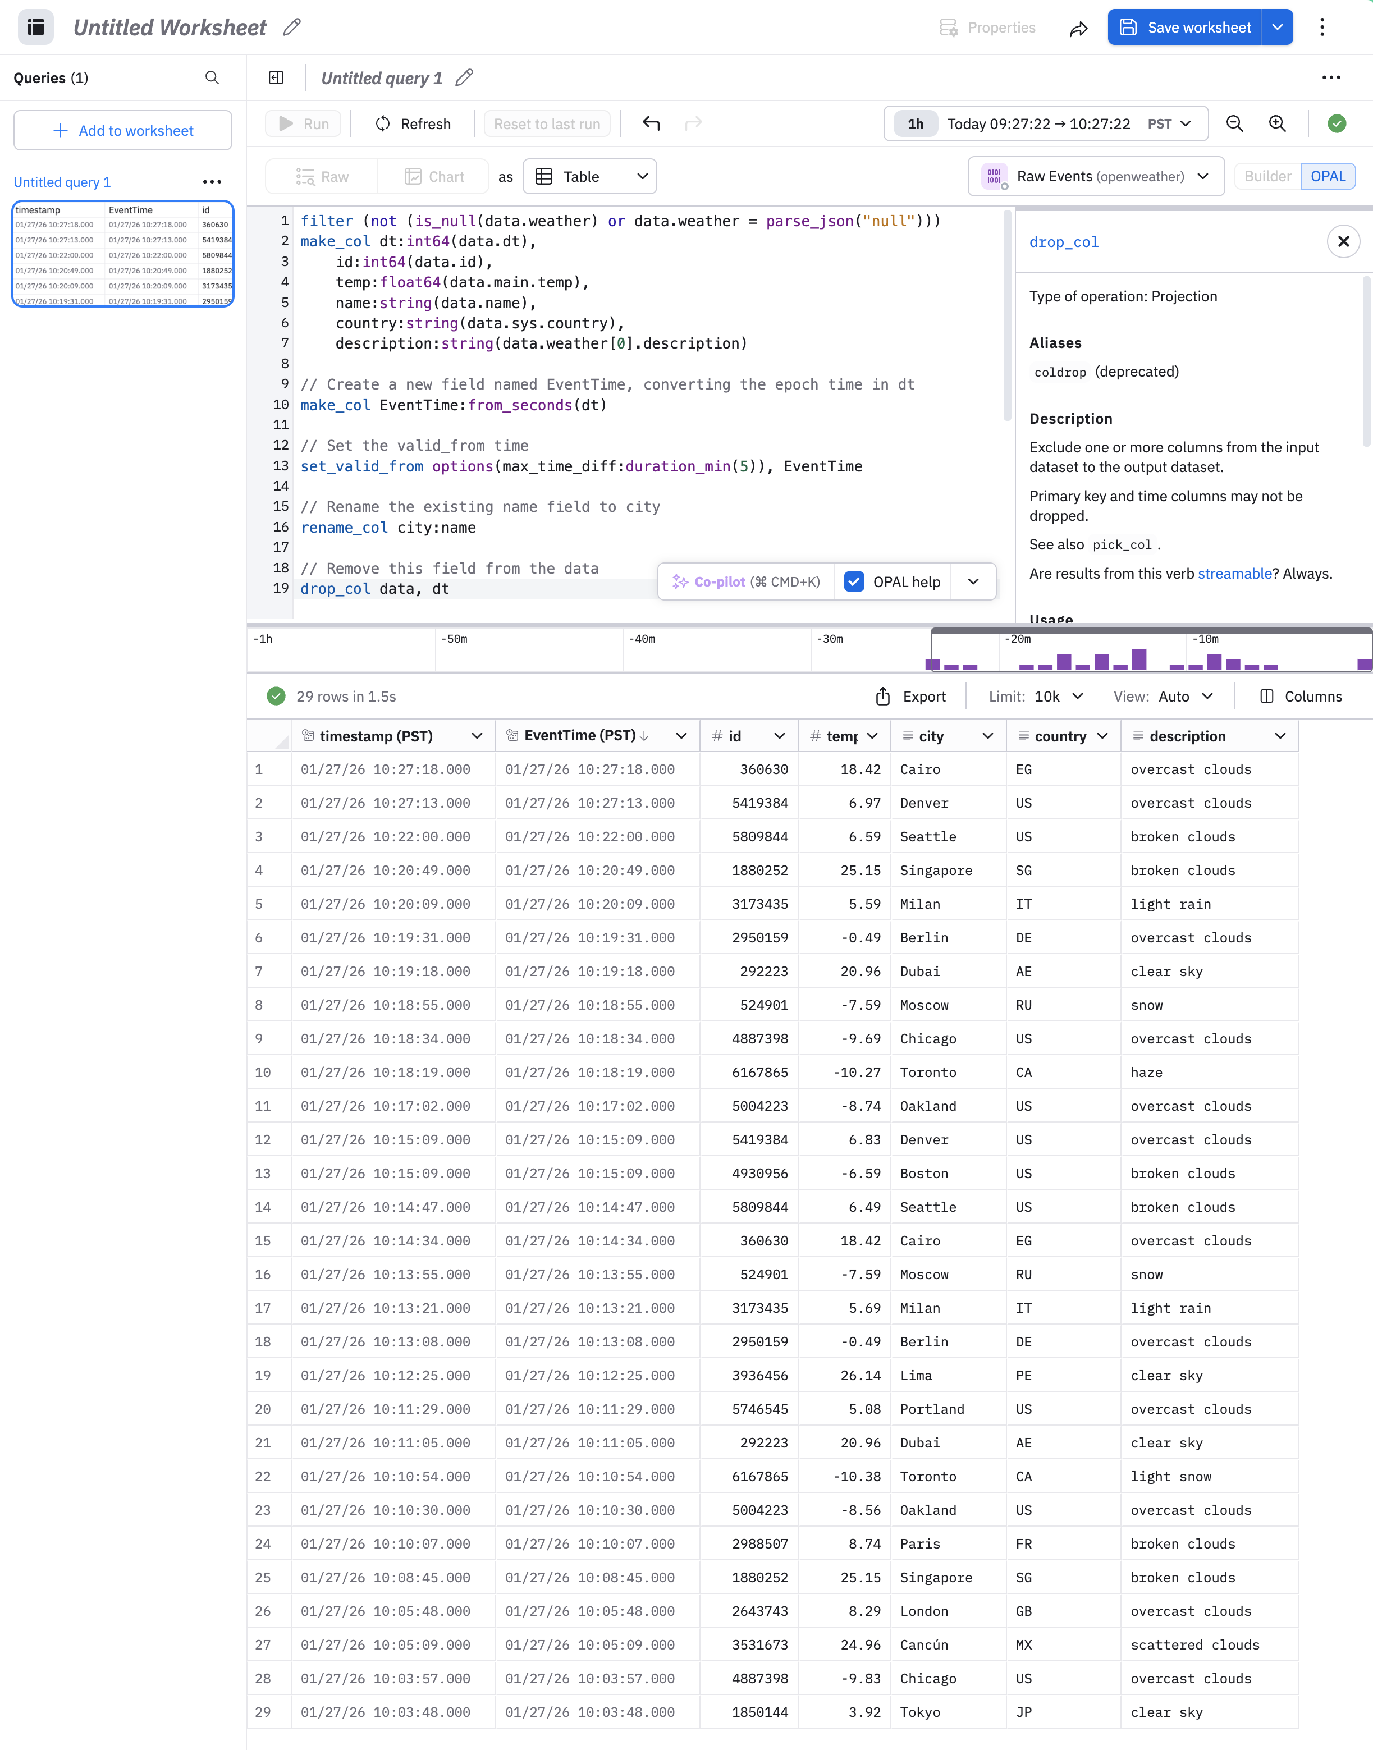Select the Raw tab
The height and width of the screenshot is (1750, 1373).
coord(322,177)
